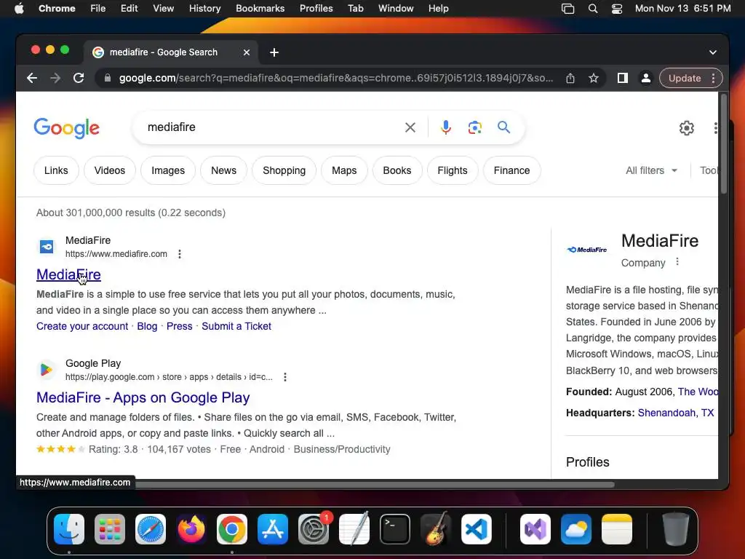Viewport: 745px width, 559px height.
Task: Bookmark this page with the star icon
Action: pyautogui.click(x=594, y=78)
